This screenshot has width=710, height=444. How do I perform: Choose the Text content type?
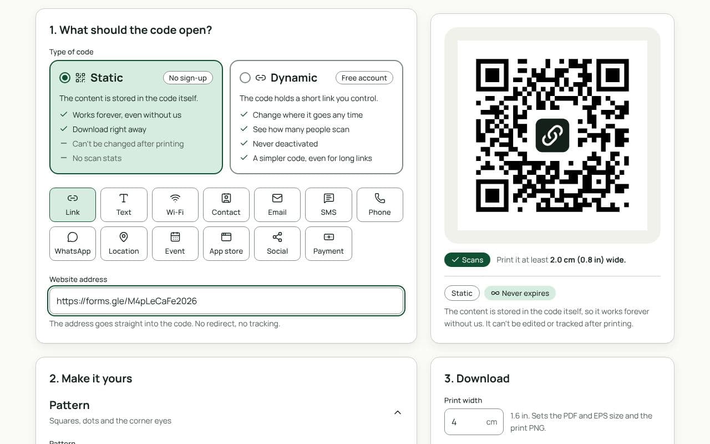click(x=124, y=205)
